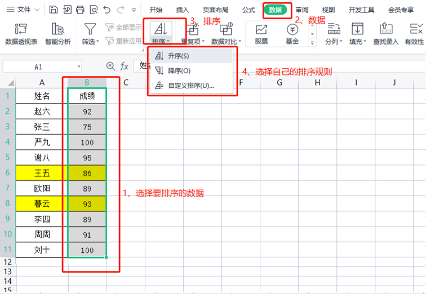The image size is (426, 294).
Task: Choose 自定义排序(U)... custom sort
Action: click(191, 86)
